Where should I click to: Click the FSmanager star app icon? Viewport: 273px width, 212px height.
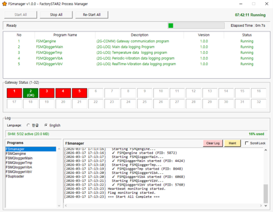coord(4,4)
